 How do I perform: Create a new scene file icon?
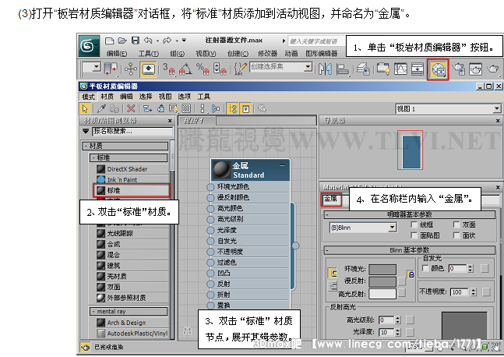109,41
